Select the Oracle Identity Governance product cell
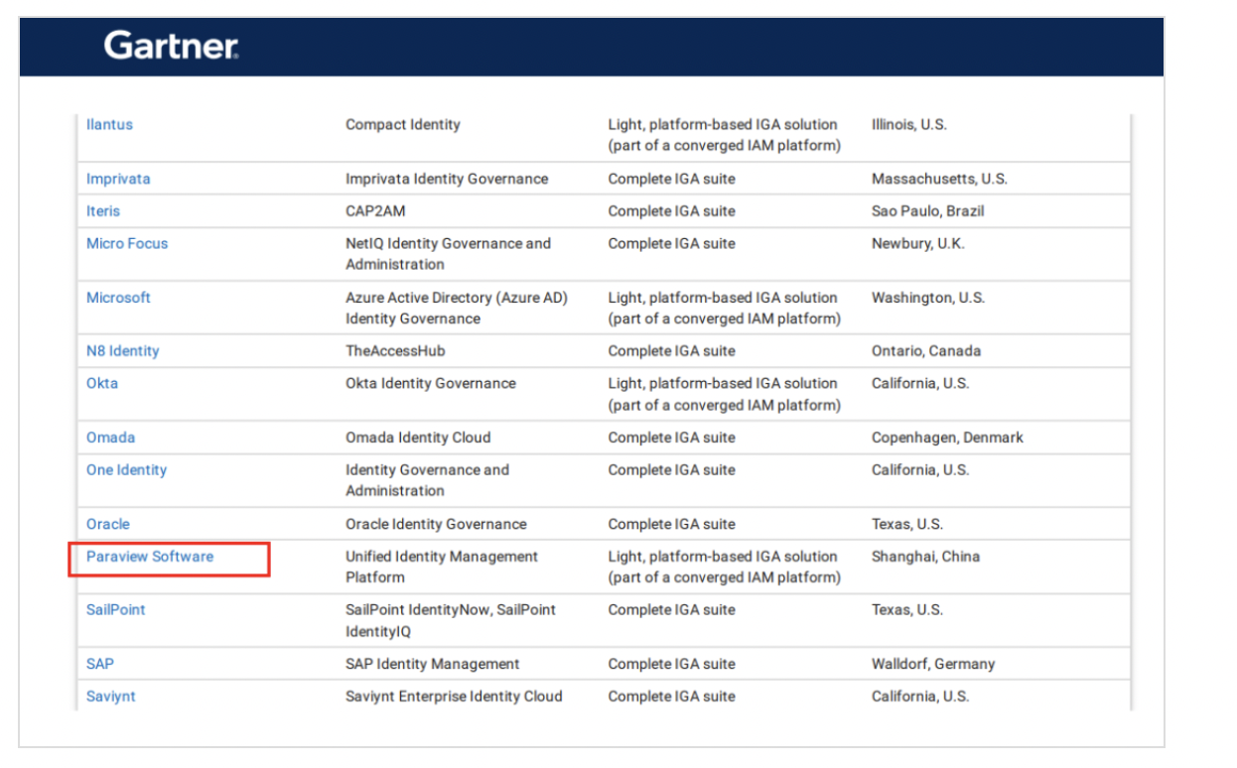The width and height of the screenshot is (1237, 768). tap(436, 524)
